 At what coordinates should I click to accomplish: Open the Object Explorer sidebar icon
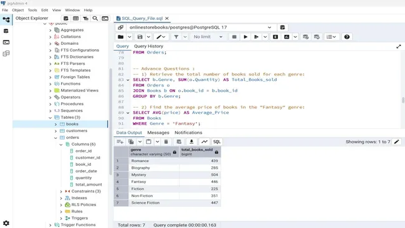click(6, 20)
